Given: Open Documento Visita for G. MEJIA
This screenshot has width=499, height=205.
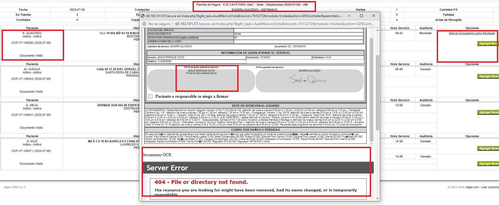Looking at the screenshot, I should pos(31,128).
